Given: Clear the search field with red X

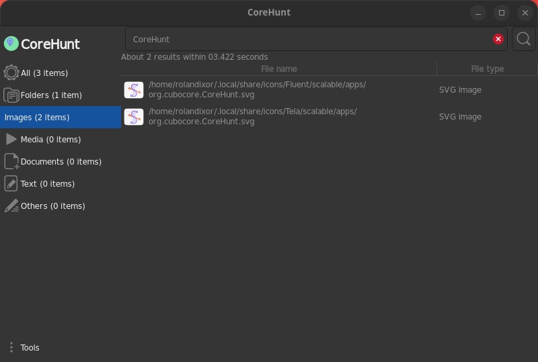Looking at the screenshot, I should [498, 39].
